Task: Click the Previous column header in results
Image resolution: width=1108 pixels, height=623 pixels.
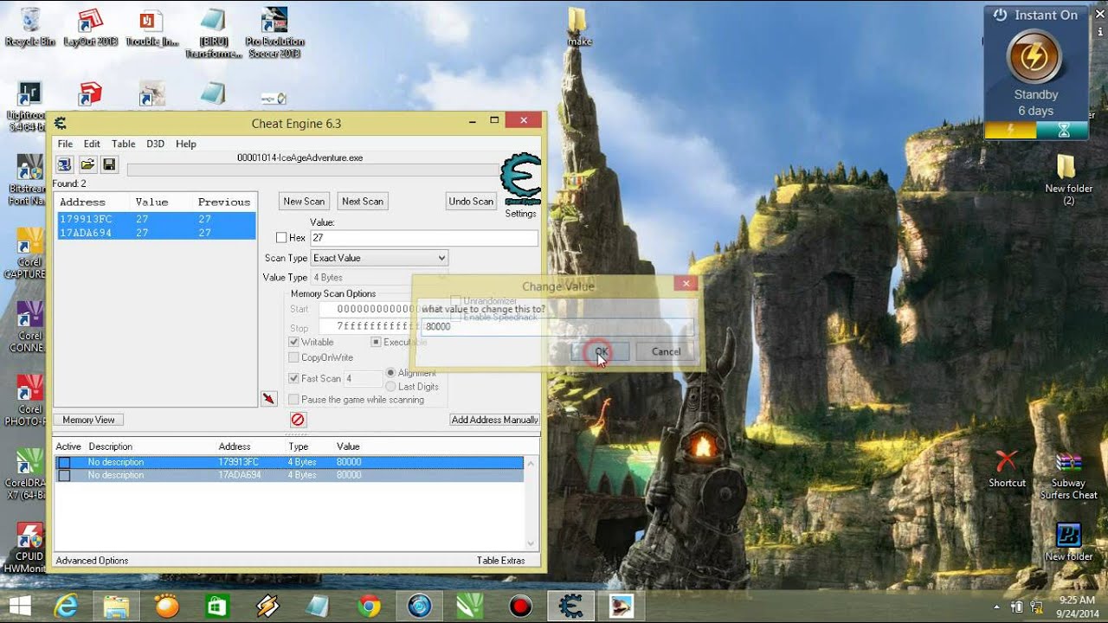Action: tap(223, 202)
